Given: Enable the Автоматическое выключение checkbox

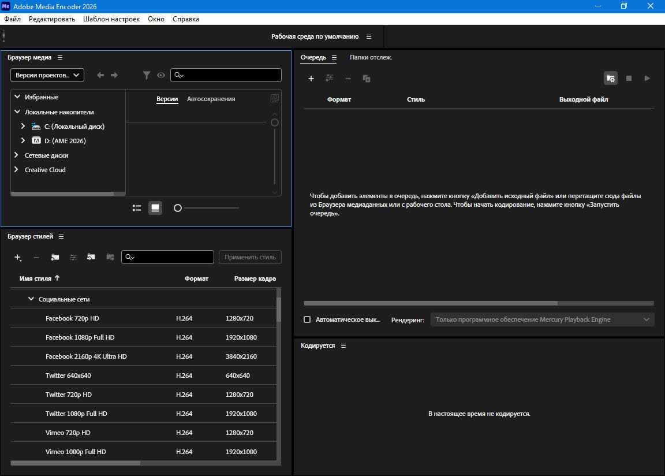Looking at the screenshot, I should 307,319.
